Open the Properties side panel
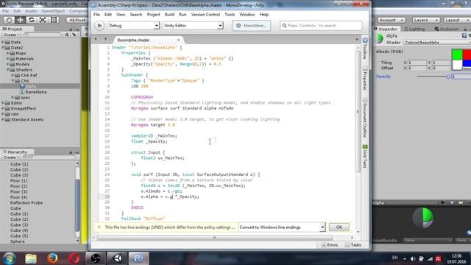 pos(365,78)
